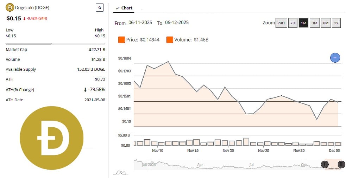The image size is (352, 178).
Task: Set the zoom to 6M
Action: click(326, 23)
